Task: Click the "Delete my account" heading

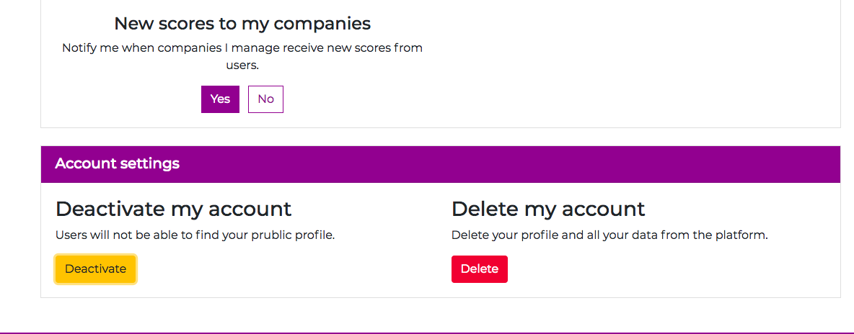Action: 548,209
